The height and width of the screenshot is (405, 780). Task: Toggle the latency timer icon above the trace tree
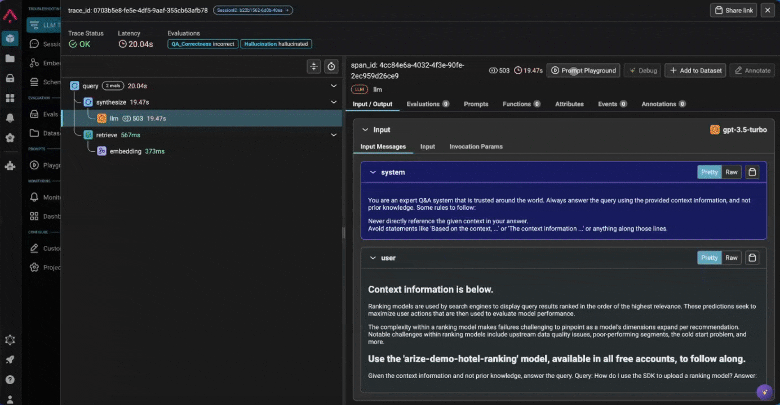(x=331, y=66)
